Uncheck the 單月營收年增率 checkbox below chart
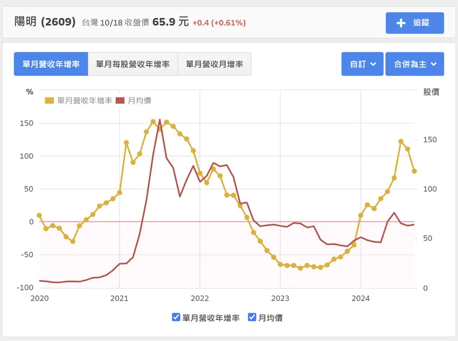Image resolution: width=458 pixels, height=341 pixels. [176, 317]
